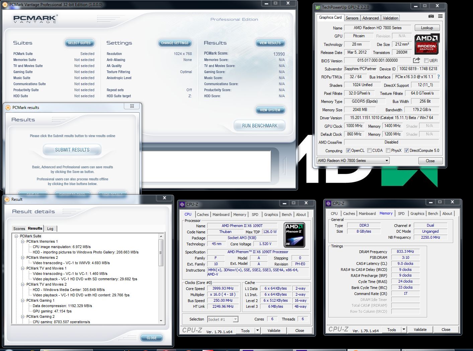Start the test with Run Benchmark

(260, 126)
